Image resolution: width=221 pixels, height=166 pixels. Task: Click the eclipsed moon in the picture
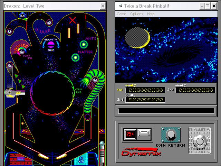coord(137,38)
